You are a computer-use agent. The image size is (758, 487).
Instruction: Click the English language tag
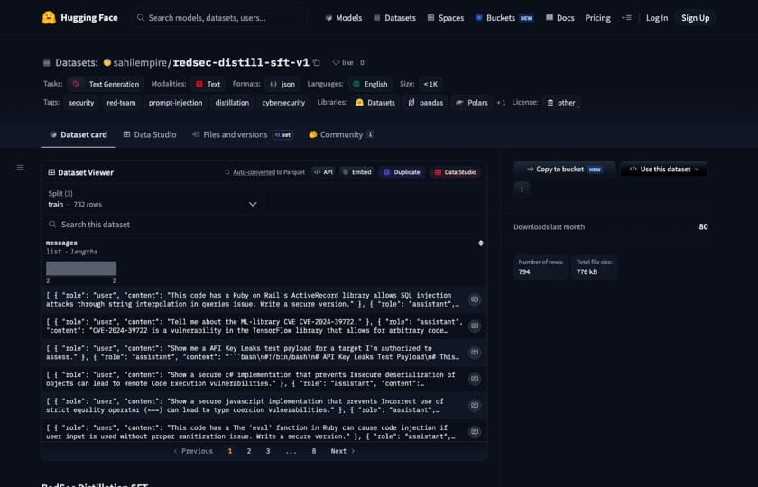[370, 84]
